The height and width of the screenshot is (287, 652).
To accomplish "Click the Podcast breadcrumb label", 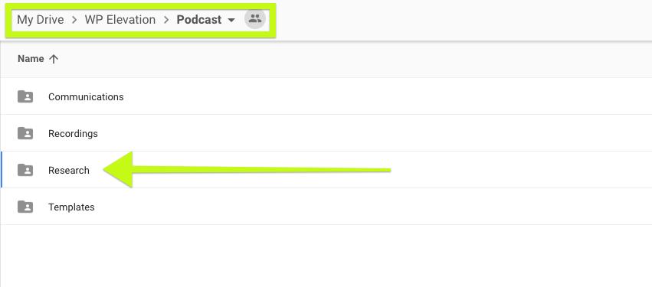I will pos(198,20).
